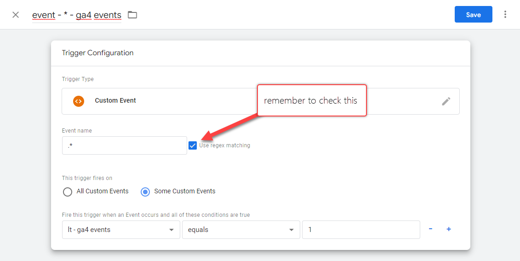Open the three-dot more actions menu
Viewport: 520px width, 261px height.
(505, 15)
